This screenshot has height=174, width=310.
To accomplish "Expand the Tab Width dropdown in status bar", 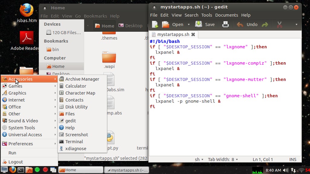I will point(223,159).
